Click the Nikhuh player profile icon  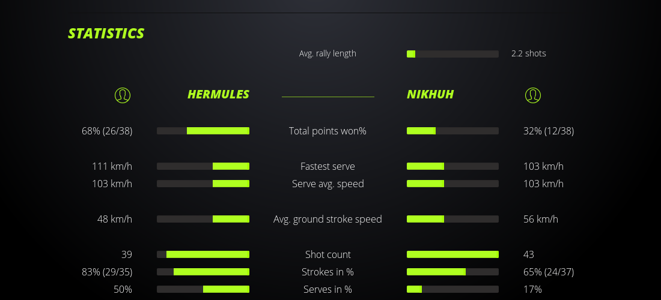pos(532,95)
